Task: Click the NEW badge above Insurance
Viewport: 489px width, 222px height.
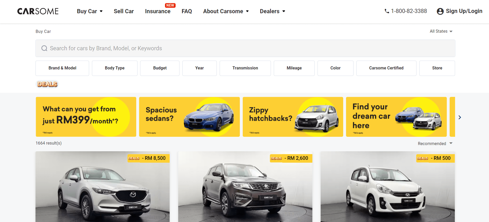Action: 170,5
